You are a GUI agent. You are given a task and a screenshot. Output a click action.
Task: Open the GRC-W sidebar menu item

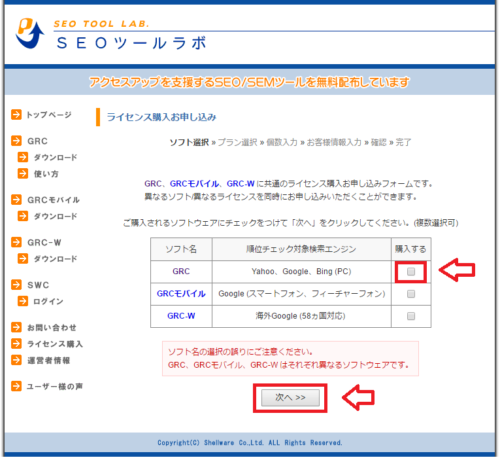44,243
